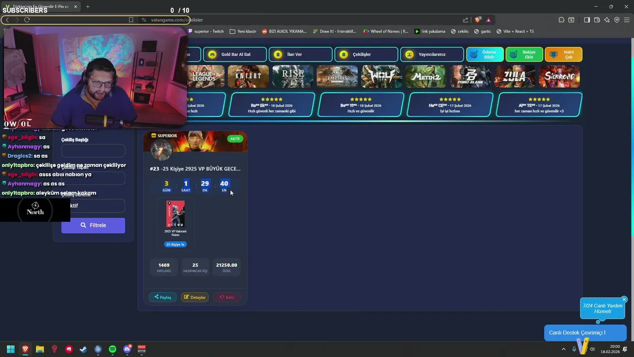Click the Bakiye Ekle button
This screenshot has height=357, width=634.
(524, 55)
